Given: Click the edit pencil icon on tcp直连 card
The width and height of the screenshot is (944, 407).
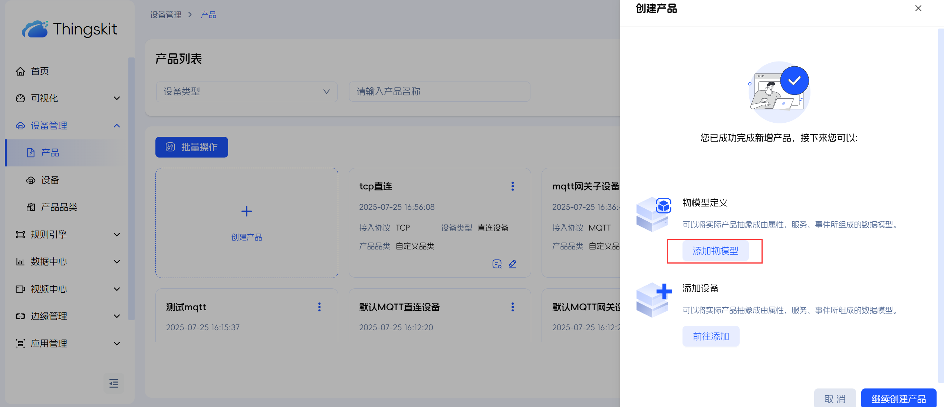Looking at the screenshot, I should click(x=513, y=264).
